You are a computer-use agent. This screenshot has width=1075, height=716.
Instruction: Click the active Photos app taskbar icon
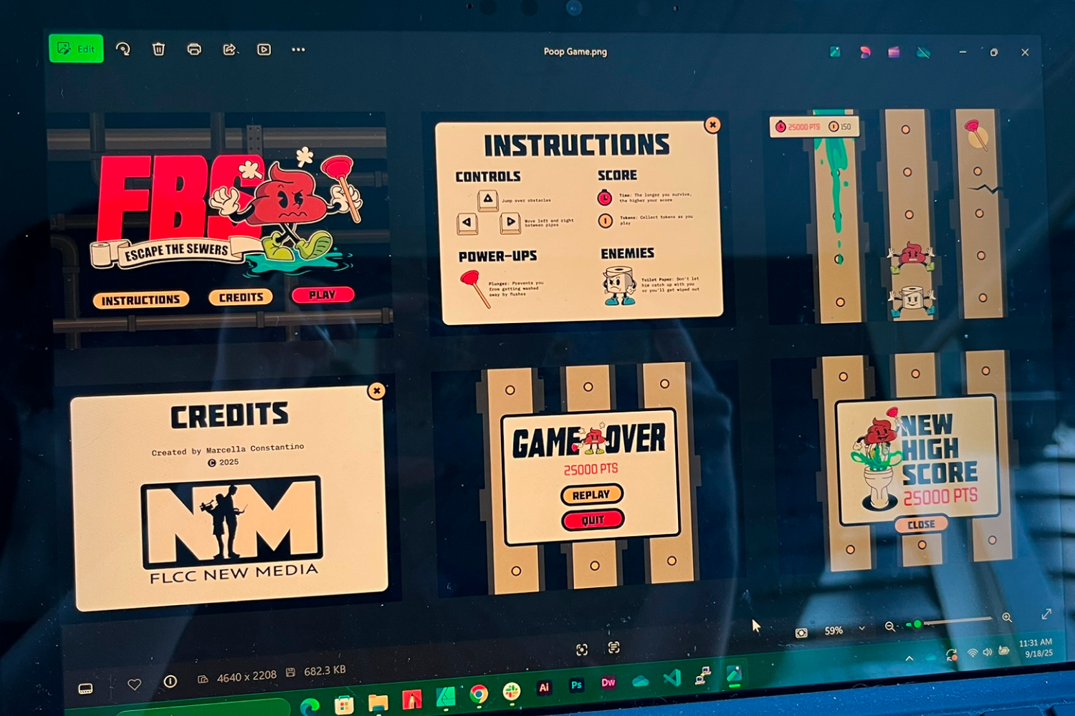(734, 674)
